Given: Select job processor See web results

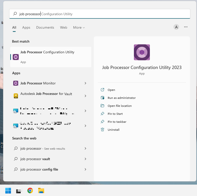Looking at the screenshot, I should click(51, 148).
